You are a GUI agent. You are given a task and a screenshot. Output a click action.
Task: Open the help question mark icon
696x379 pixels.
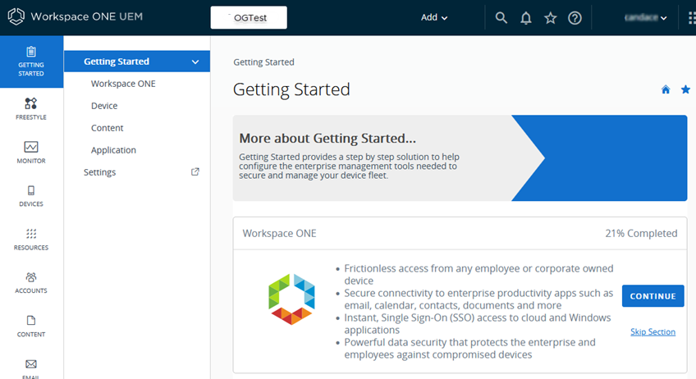click(575, 18)
